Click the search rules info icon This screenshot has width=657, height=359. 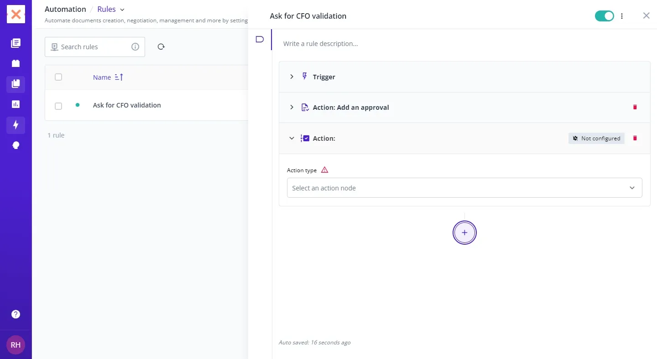coord(135,46)
